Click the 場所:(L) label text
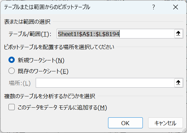The width and height of the screenshot is (187, 133). tap(19, 83)
